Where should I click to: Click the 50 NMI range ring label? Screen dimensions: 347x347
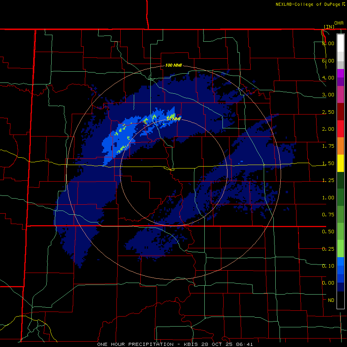173,119
